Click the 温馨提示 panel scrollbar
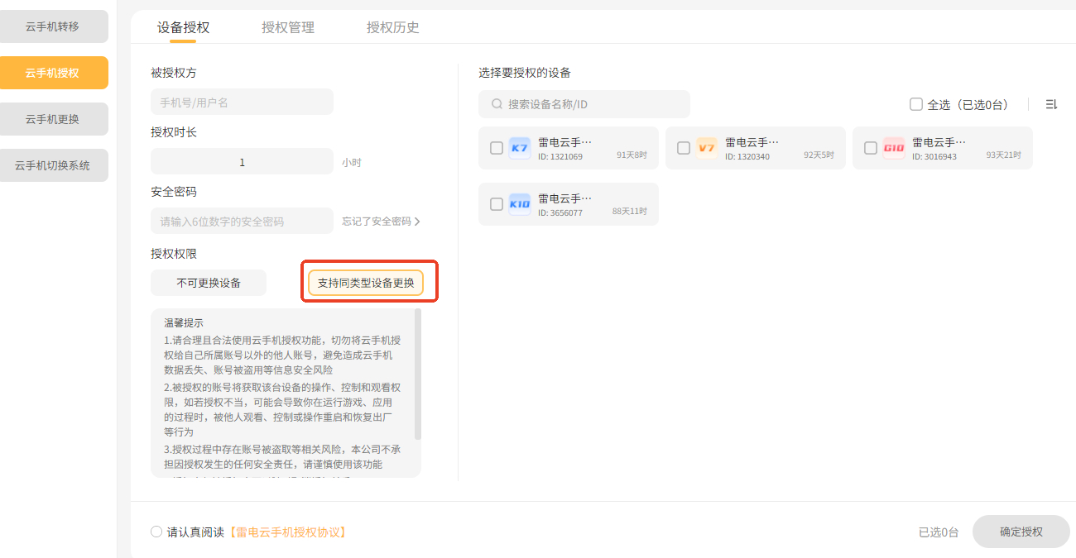 [417, 374]
